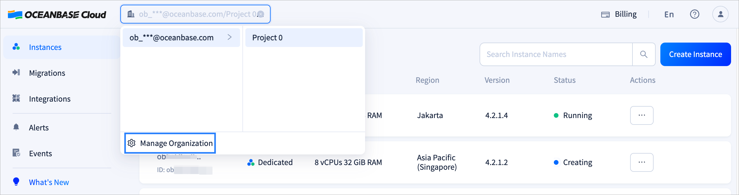Image resolution: width=739 pixels, height=195 pixels.
Task: Click Manage Organization gear option
Action: coord(170,143)
